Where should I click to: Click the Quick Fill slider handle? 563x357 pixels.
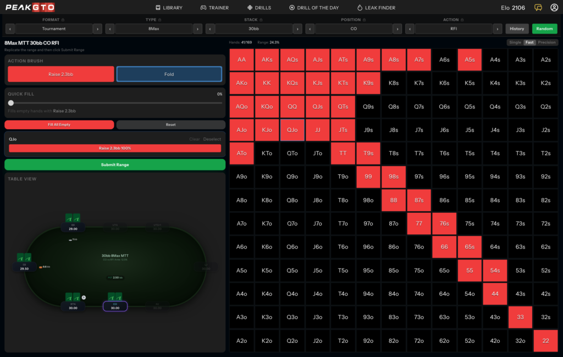pos(11,103)
